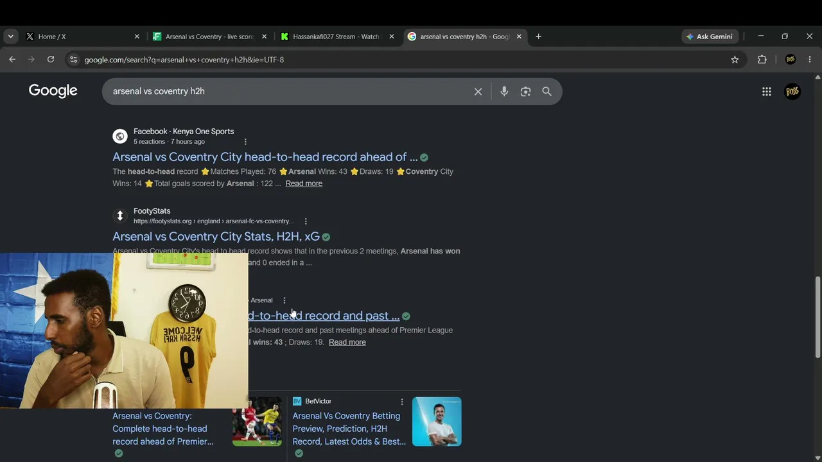Open Arsenal vs Coventry City Stats, H2H, xG
This screenshot has height=462, width=822.
pos(216,237)
